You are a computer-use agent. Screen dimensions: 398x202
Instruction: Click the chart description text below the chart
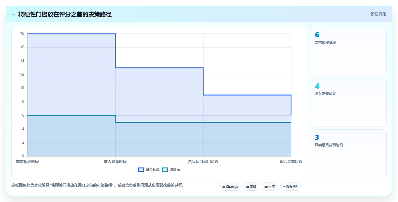(98, 185)
